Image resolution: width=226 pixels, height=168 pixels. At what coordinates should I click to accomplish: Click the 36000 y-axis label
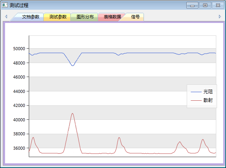click(x=19, y=148)
